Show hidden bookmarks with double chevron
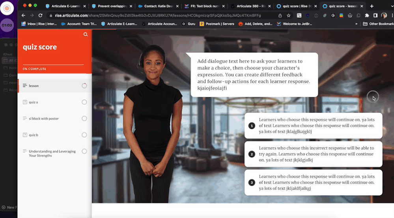Viewport: 394px width, 218px height. pyautogui.click(x=356, y=24)
